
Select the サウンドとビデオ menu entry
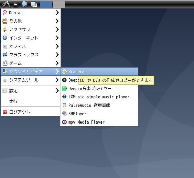[31, 72]
